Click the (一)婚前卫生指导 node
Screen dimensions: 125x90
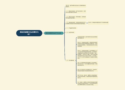[76, 12]
